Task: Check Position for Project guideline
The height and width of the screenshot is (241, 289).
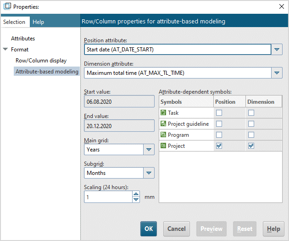Action: pyautogui.click(x=219, y=124)
